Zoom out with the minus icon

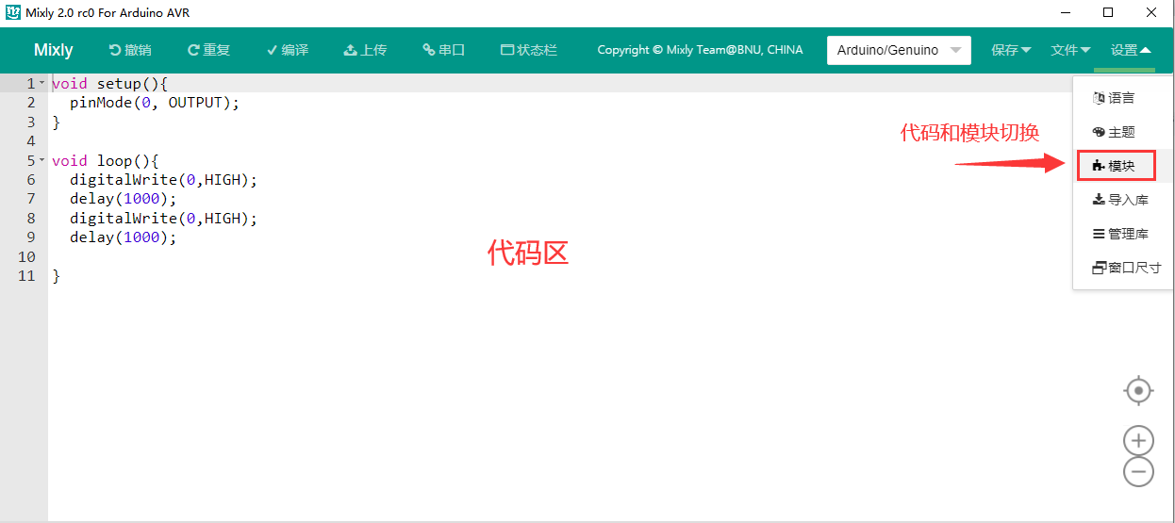point(1139,471)
